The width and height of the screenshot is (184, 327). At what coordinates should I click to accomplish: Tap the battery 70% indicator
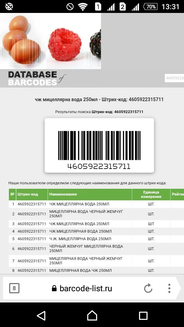click(151, 7)
